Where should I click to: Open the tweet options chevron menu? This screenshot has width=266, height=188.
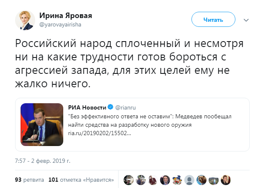point(246,20)
